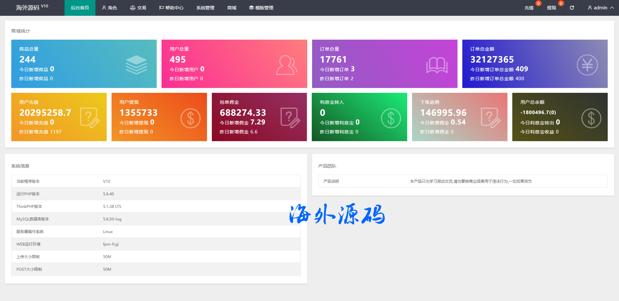Click the edit icon in 下级返佣 card
Screen dimensions: 619x301
point(490,118)
